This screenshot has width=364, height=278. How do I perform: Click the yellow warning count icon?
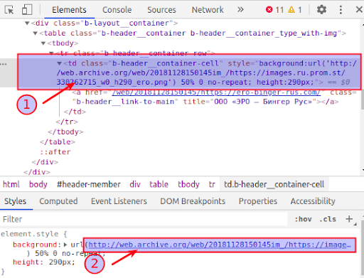coord(291,10)
